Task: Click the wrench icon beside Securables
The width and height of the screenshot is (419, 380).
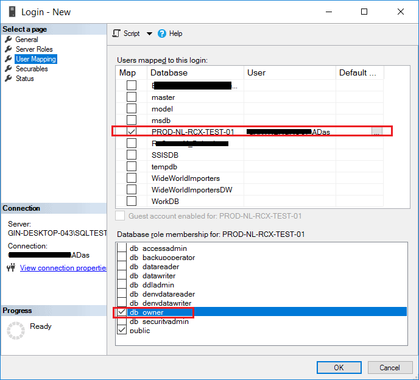Action: click(x=9, y=69)
